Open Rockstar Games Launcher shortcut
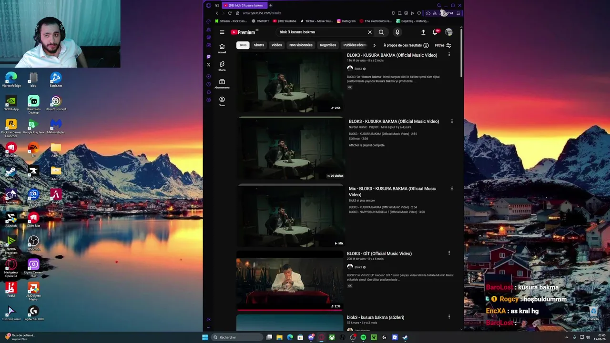 coord(11,128)
